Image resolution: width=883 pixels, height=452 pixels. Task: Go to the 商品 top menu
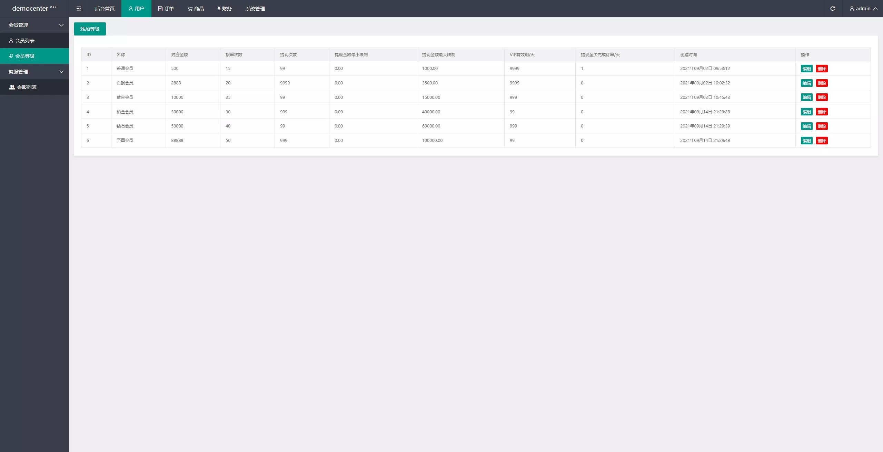pyautogui.click(x=196, y=9)
